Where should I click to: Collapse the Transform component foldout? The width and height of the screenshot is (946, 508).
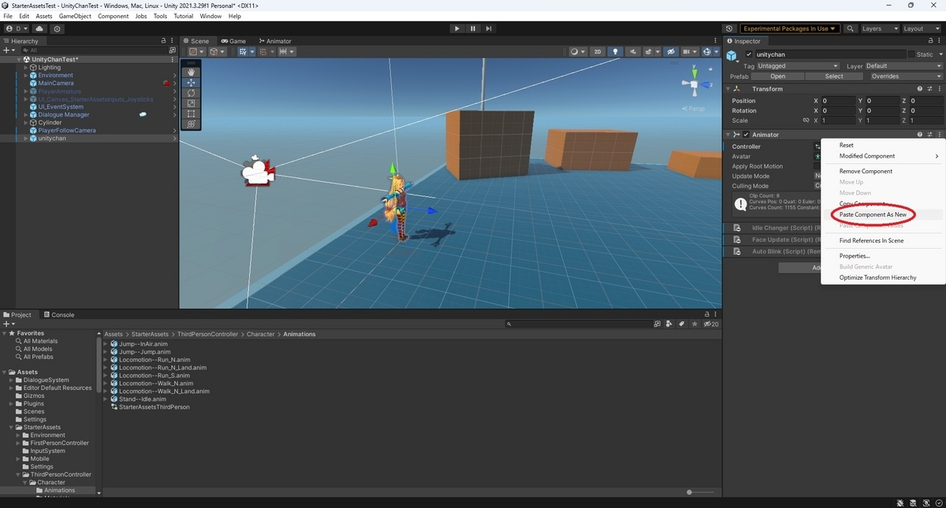tap(728, 89)
